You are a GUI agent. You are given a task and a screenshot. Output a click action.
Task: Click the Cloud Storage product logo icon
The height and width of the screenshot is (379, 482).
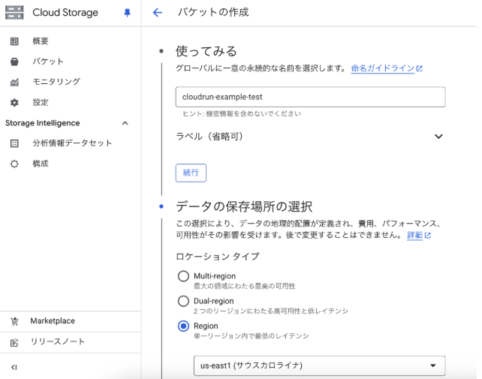(x=14, y=12)
